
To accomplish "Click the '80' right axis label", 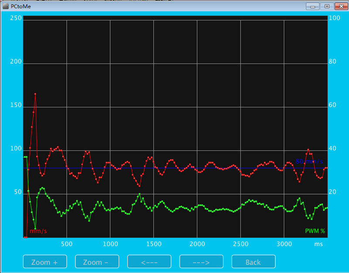I will point(332,61).
